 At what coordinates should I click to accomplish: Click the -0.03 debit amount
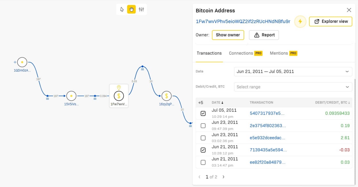344,150
